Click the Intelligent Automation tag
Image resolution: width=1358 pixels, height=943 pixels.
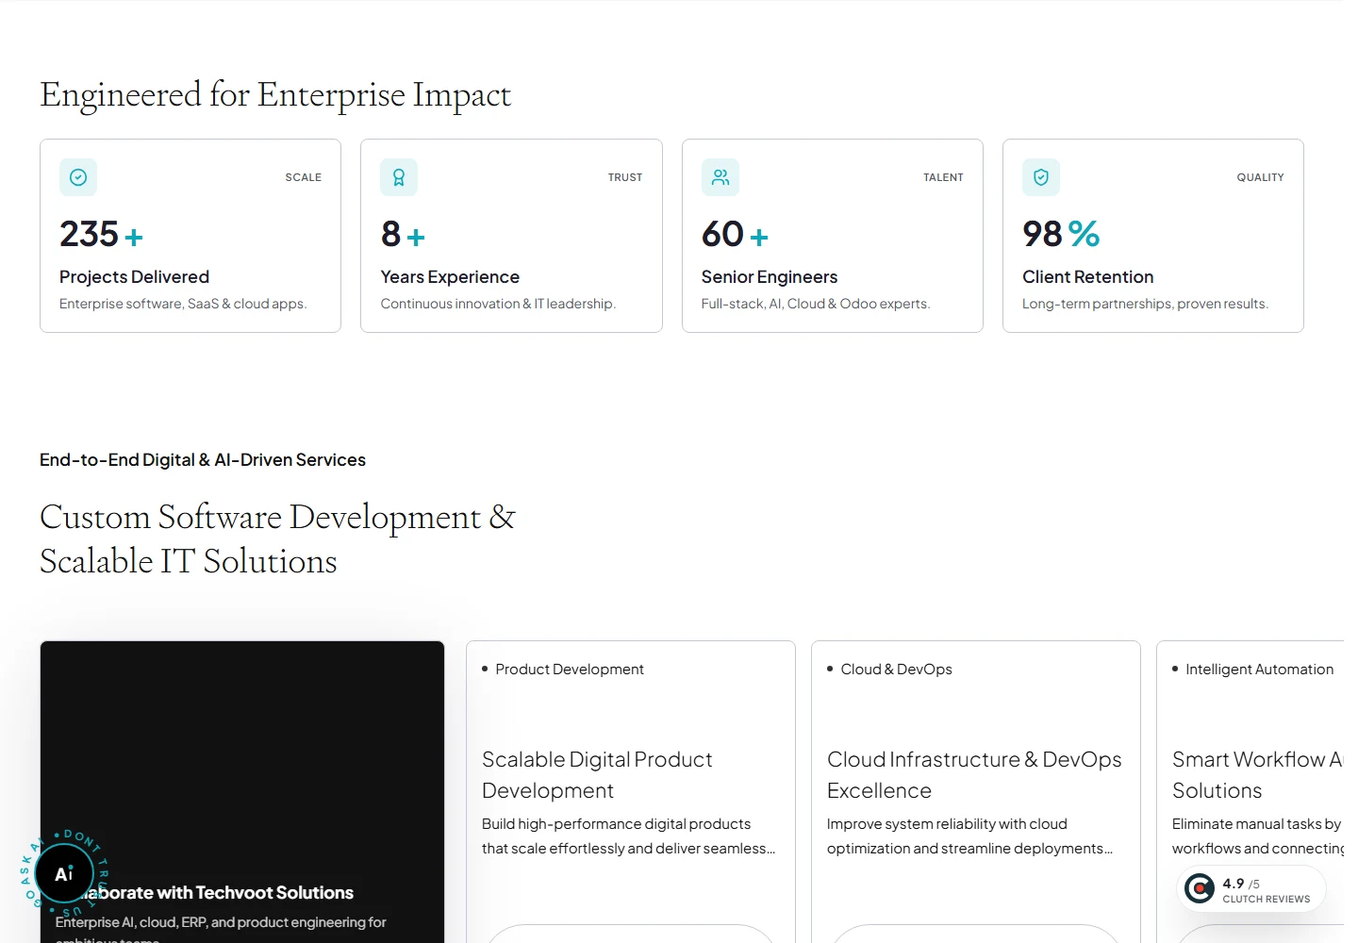pos(1259,670)
